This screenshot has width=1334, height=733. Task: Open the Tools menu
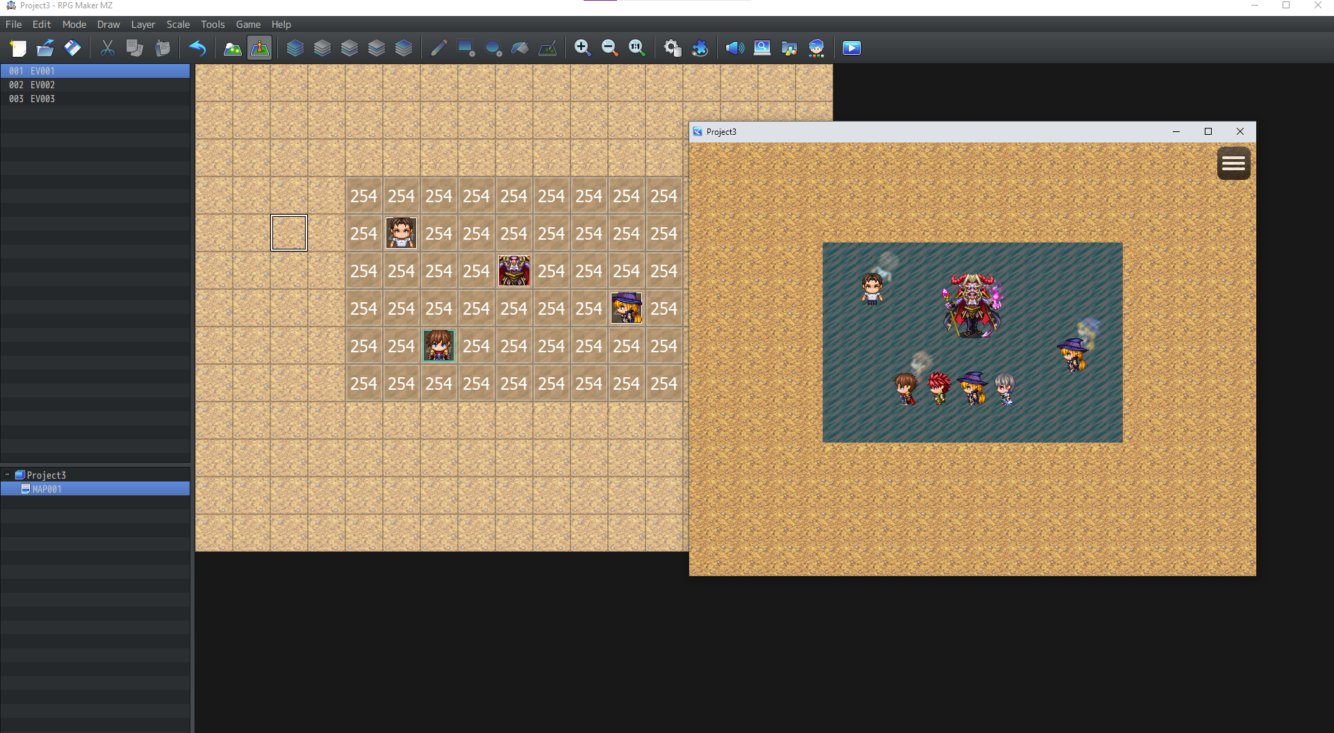pyautogui.click(x=213, y=24)
